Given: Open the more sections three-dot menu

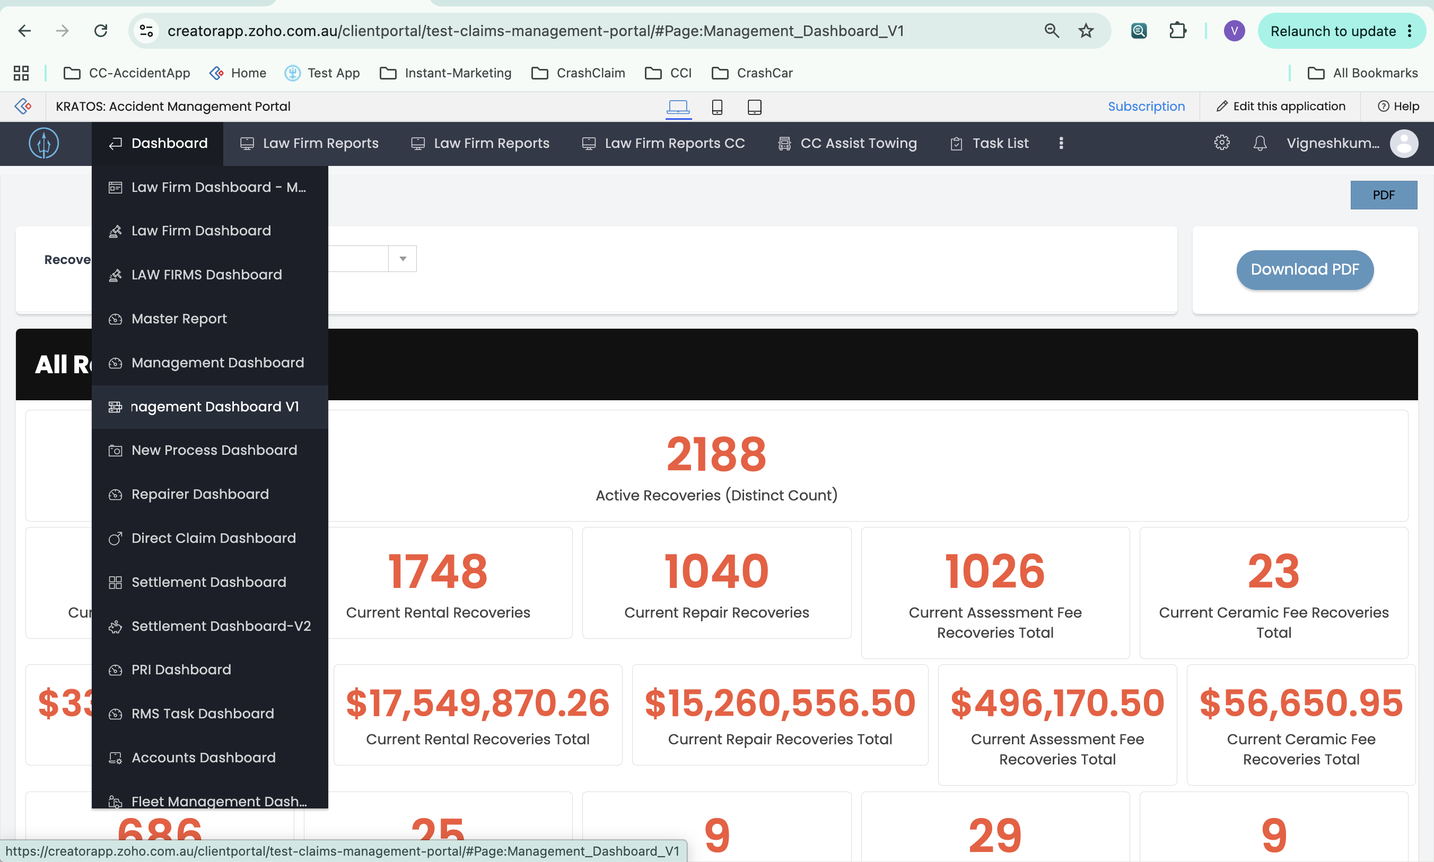Looking at the screenshot, I should coord(1061,143).
